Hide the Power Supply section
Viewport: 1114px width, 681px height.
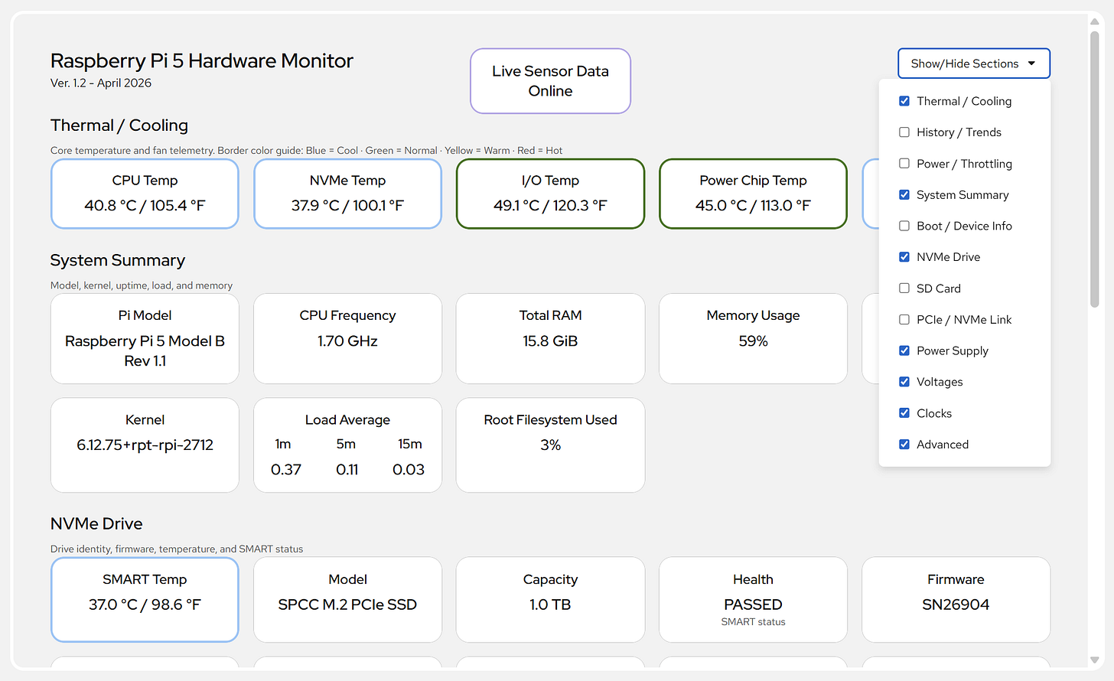(904, 350)
